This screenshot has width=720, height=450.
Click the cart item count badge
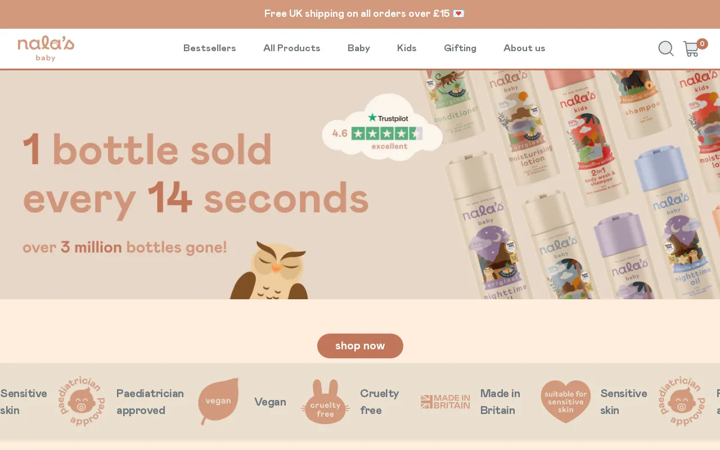[702, 44]
